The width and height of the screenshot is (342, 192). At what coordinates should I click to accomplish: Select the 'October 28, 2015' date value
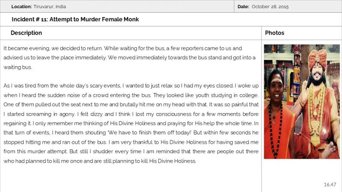(x=270, y=6)
